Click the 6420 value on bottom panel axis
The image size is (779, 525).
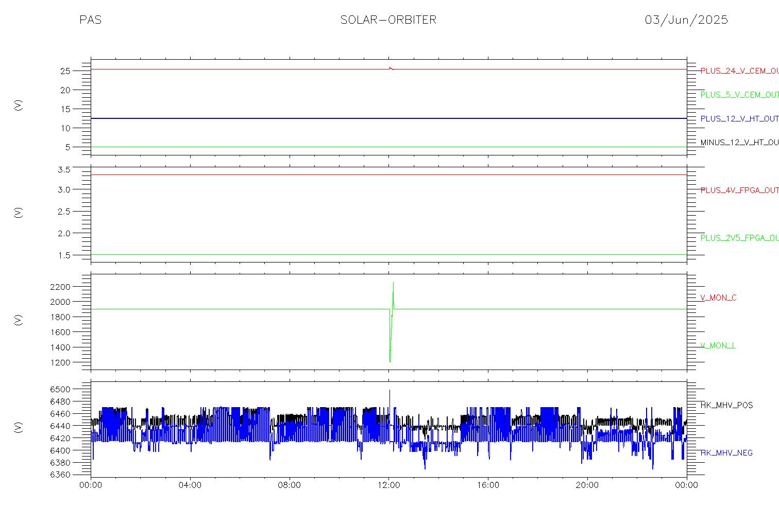[x=60, y=439]
